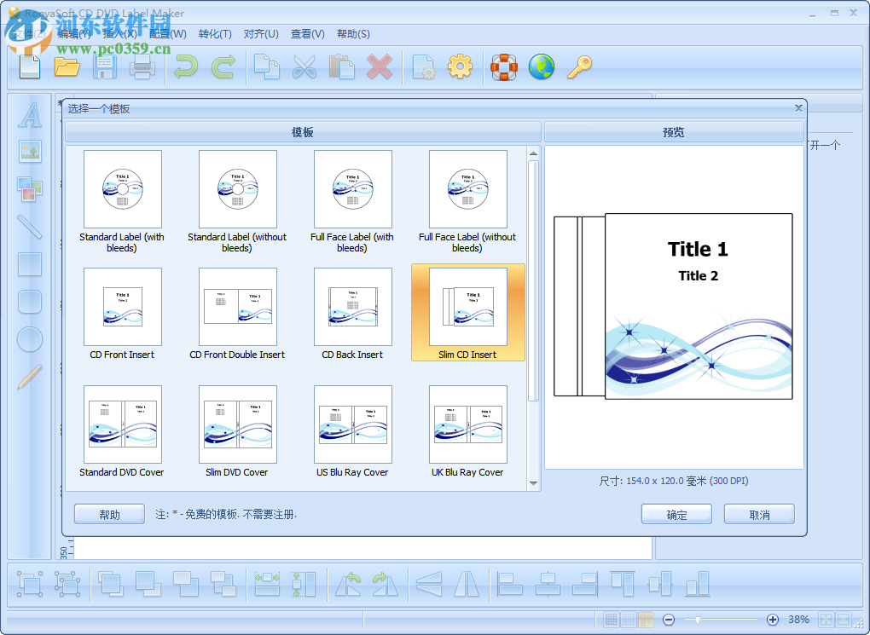Open the settings gear icon
This screenshot has width=870, height=635.
coord(461,66)
